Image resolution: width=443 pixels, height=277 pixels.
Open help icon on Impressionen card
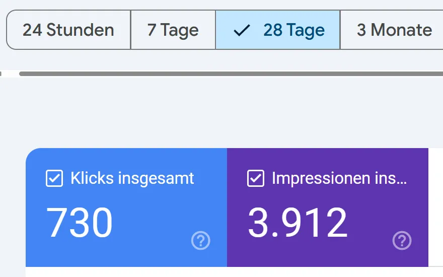402,241
